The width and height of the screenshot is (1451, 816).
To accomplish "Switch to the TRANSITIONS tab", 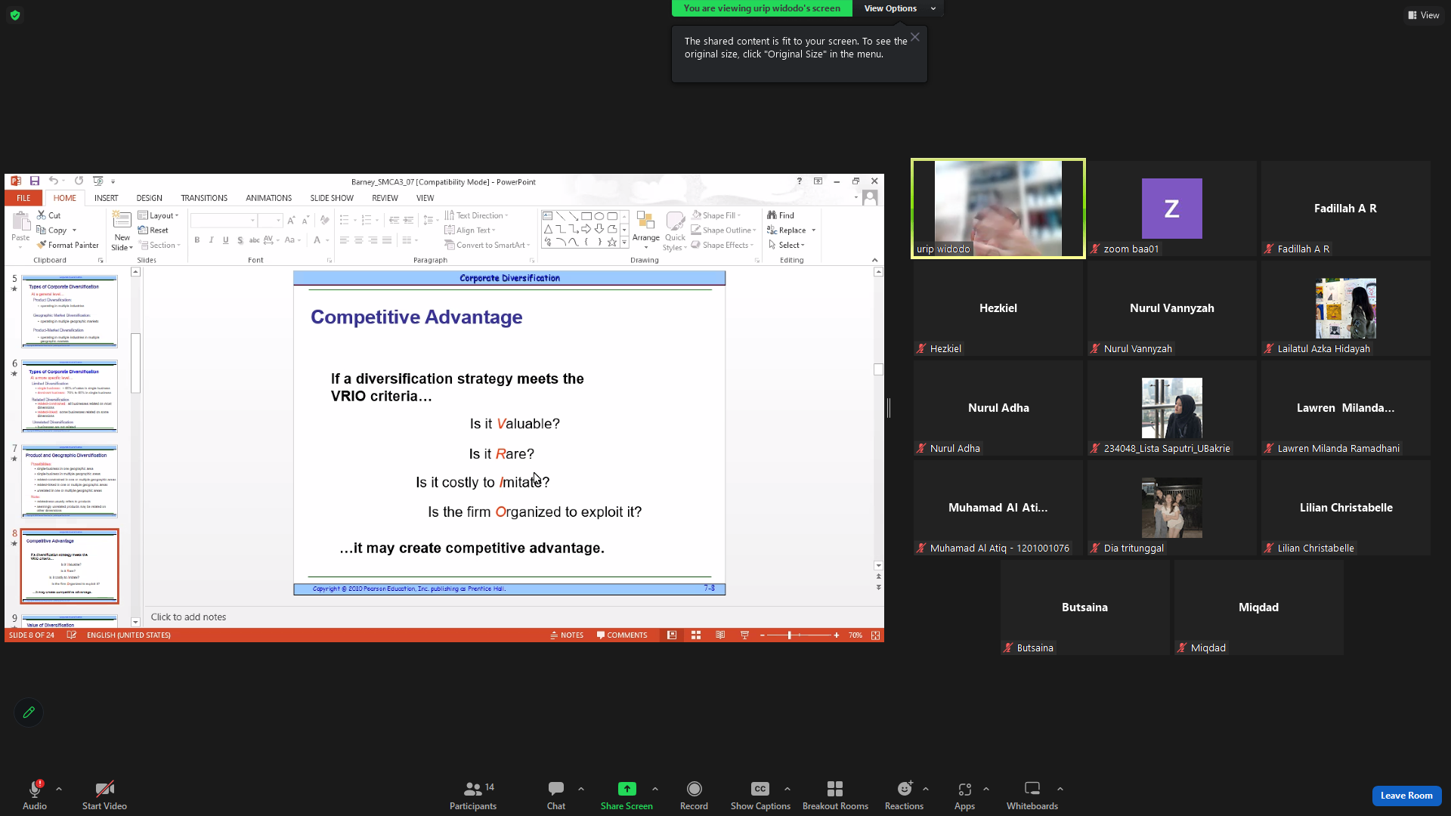I will point(204,198).
